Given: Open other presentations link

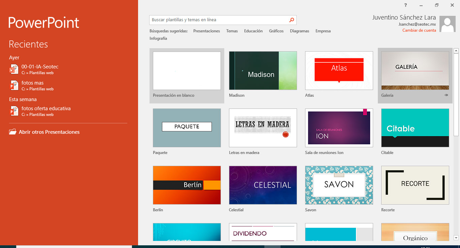Looking at the screenshot, I should tap(49, 132).
